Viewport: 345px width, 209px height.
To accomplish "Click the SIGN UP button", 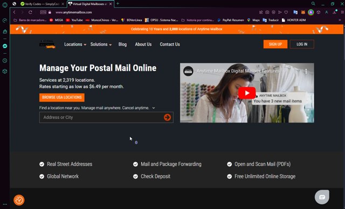I will (x=275, y=44).
